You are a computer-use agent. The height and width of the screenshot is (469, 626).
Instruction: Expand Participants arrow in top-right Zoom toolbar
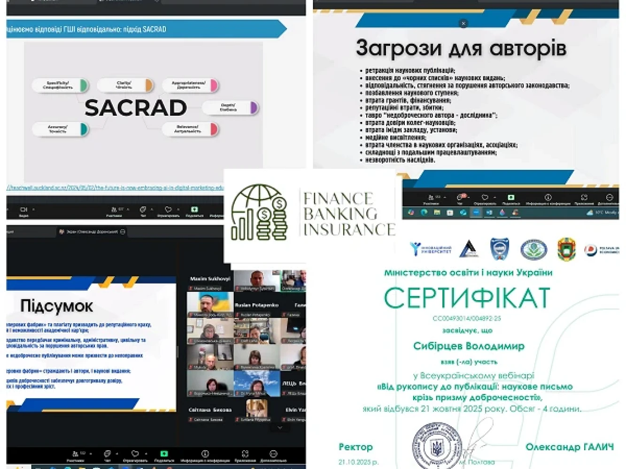coord(445,197)
